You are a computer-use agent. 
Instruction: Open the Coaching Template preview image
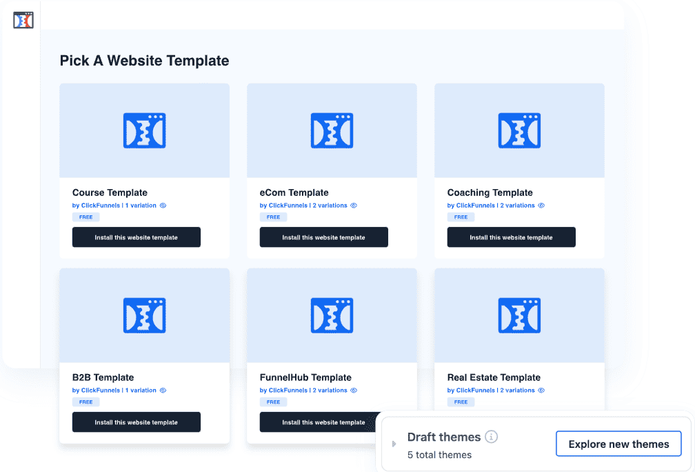tap(519, 130)
